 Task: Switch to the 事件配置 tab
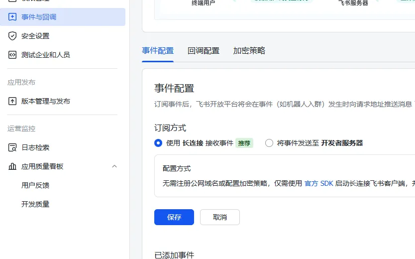coord(158,51)
